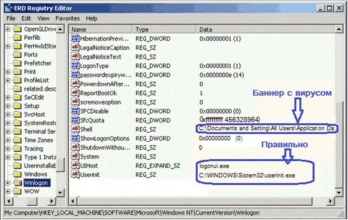The height and width of the screenshot is (220, 348).
Task: Expand the SvcHost tree node
Action: [8, 114]
